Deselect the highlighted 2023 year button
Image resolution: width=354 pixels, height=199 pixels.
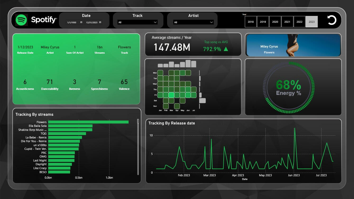[x=311, y=22]
